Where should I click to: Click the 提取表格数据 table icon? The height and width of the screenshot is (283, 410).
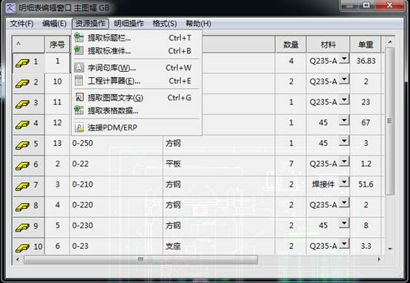click(79, 110)
